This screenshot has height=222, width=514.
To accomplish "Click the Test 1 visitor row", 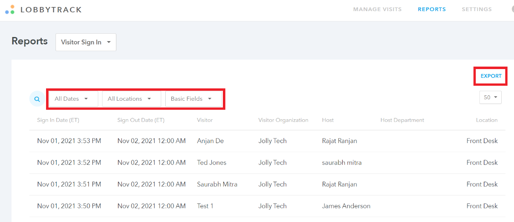I will [267, 206].
